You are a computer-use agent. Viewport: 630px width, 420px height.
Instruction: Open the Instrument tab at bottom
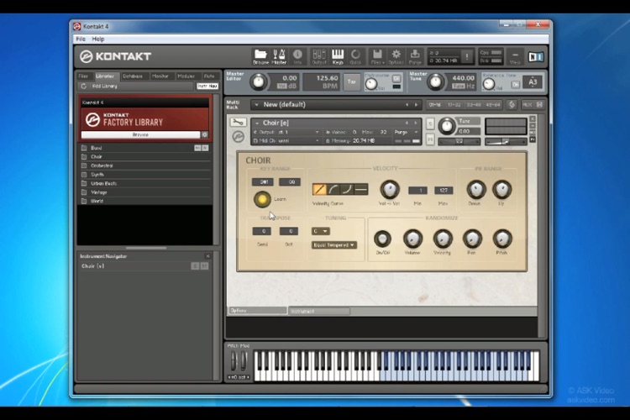pyautogui.click(x=319, y=311)
